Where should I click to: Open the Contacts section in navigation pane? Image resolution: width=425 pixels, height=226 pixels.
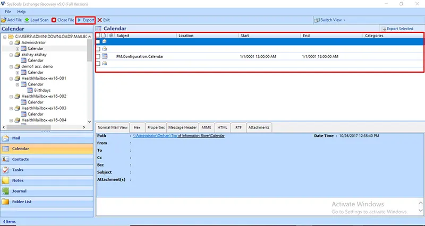47,159
